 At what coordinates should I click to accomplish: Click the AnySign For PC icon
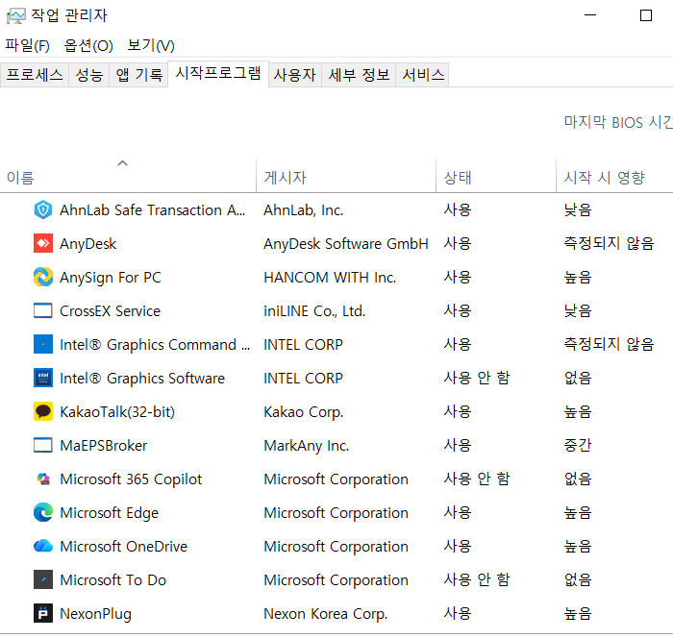tap(43, 277)
